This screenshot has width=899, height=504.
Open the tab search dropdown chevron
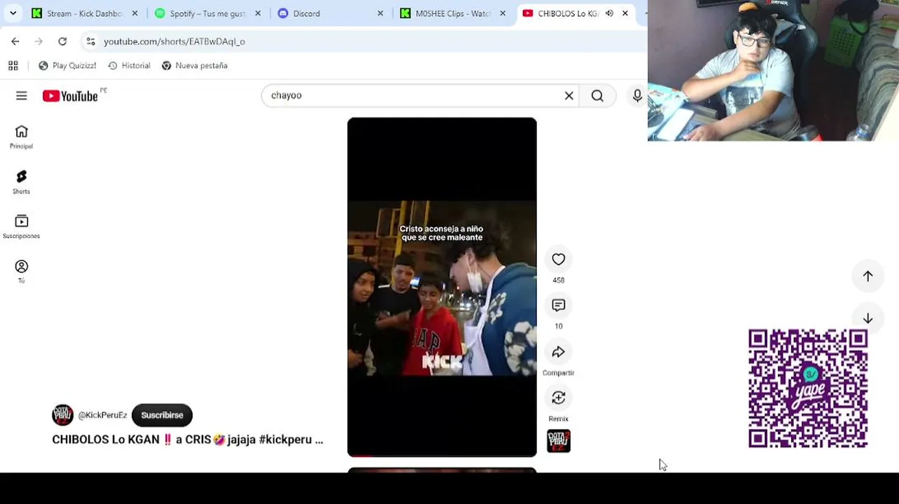13,13
